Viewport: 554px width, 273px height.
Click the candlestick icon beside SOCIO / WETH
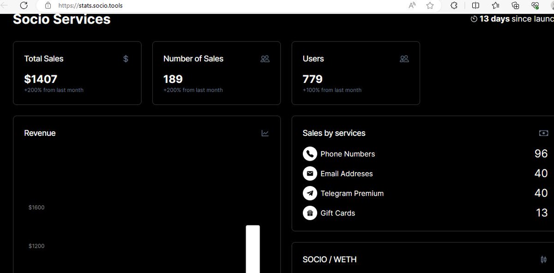543,260
